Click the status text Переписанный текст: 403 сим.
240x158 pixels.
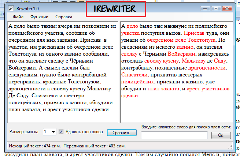pos(95,146)
